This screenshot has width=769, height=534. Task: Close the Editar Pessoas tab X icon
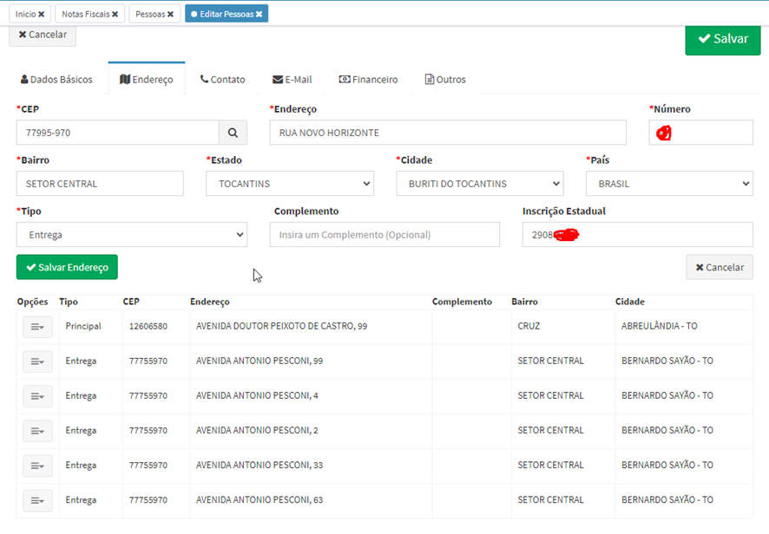click(259, 14)
